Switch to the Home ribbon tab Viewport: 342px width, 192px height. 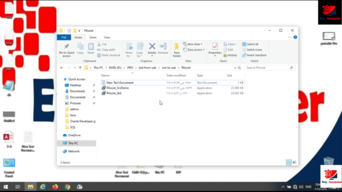[x=78, y=37]
